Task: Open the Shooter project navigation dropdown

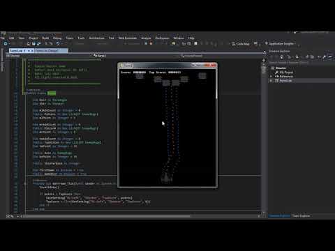Action: 47,56
